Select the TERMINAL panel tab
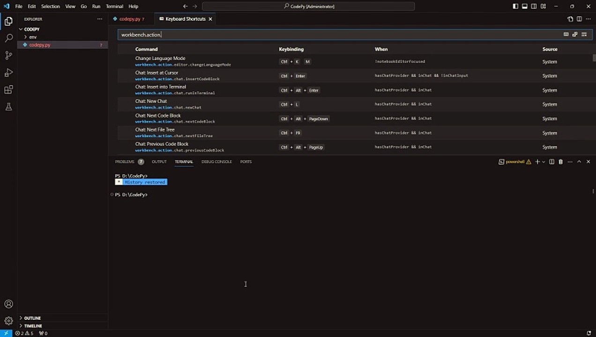Image resolution: width=596 pixels, height=337 pixels. pyautogui.click(x=184, y=161)
